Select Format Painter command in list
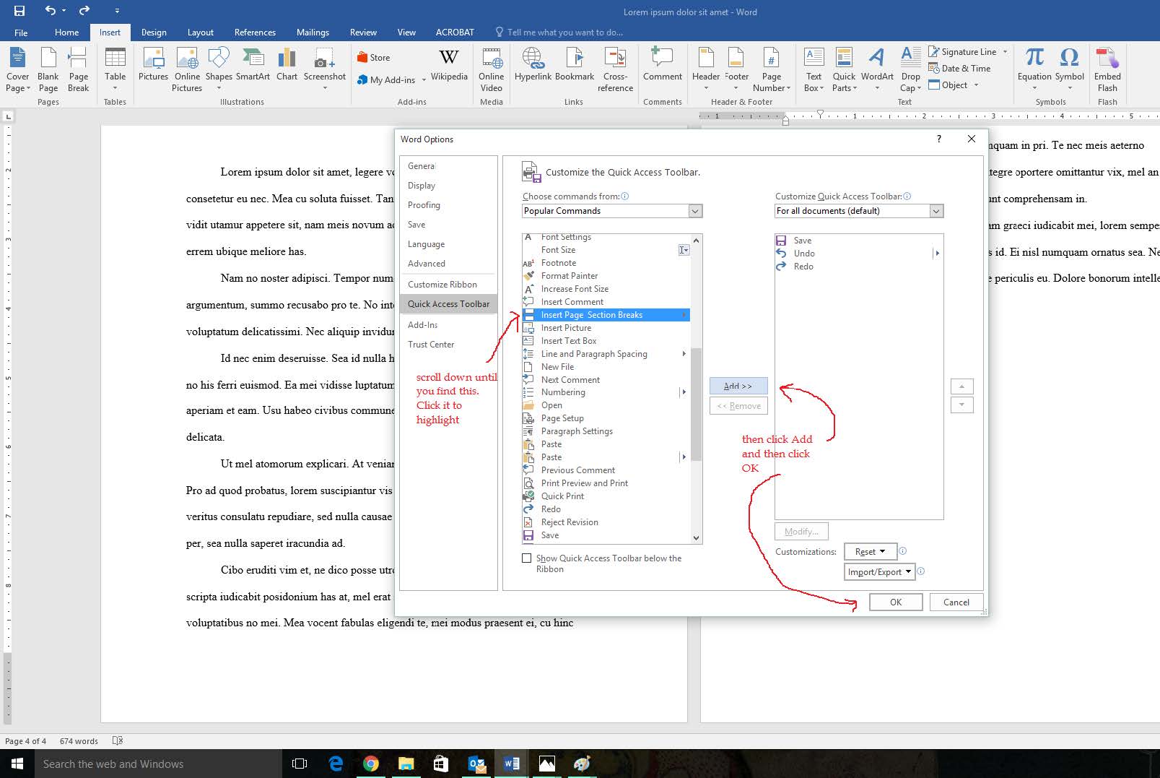The width and height of the screenshot is (1160, 778). tap(606, 276)
